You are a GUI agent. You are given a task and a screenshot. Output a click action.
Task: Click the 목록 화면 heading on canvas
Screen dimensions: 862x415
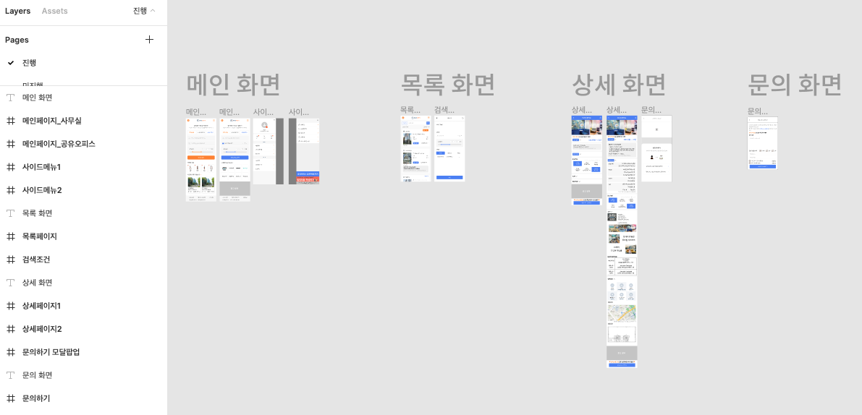pyautogui.click(x=447, y=84)
